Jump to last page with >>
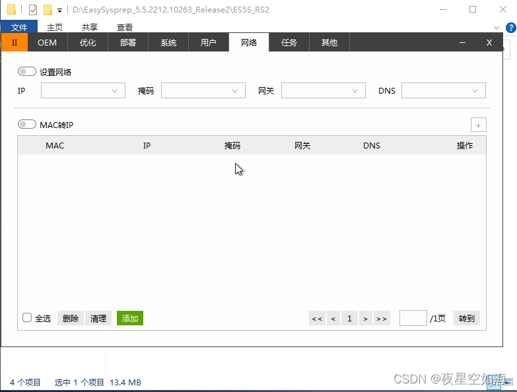517x392 pixels. 382,318
